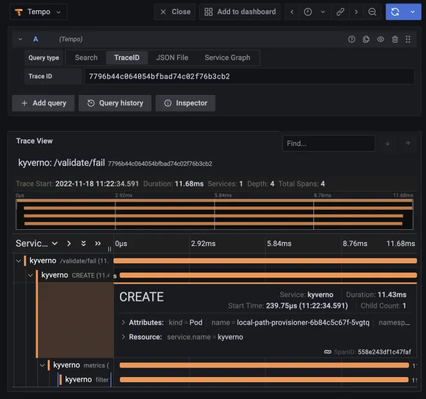Screen dimensions: 426x399
Task: Copy the shortened link with the link icon
Action: (x=340, y=12)
